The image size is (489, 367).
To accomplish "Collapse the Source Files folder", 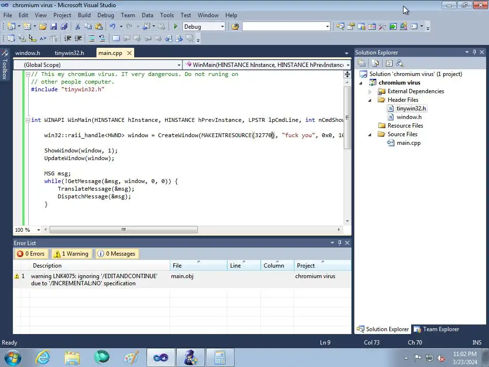I will [x=370, y=134].
